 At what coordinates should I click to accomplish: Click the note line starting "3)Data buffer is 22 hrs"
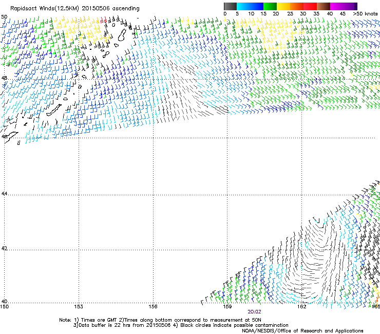[181, 325]
